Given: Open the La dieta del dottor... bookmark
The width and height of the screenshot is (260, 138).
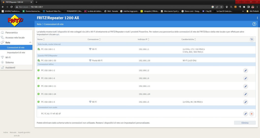Looking at the screenshot, I should coord(93,11).
